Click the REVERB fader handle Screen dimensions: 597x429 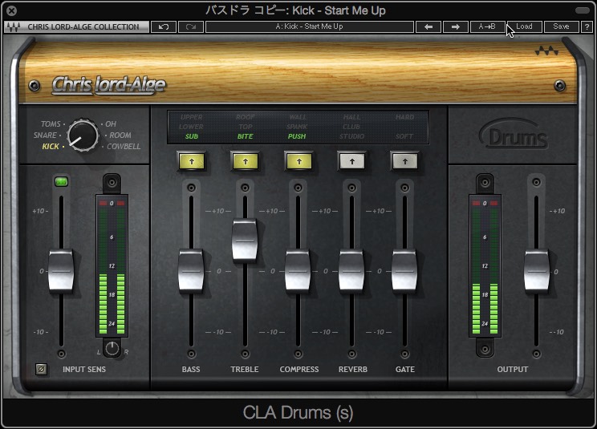351,271
